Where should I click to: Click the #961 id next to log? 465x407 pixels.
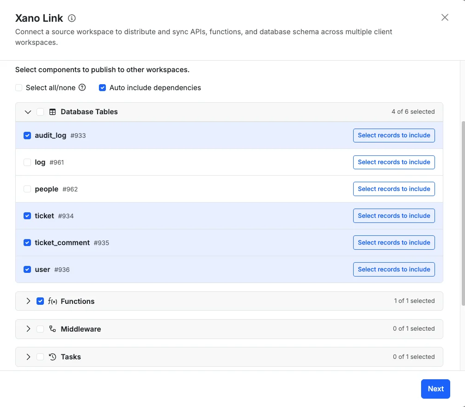click(57, 162)
